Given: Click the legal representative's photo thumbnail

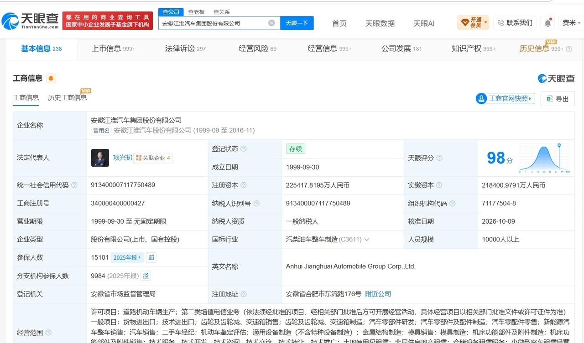Looking at the screenshot, I should [100, 158].
